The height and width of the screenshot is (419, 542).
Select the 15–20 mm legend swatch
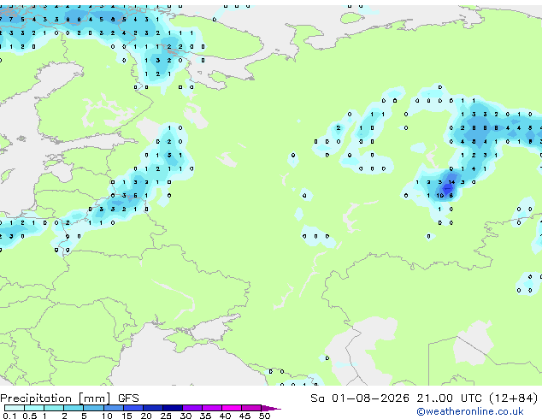click(133, 408)
